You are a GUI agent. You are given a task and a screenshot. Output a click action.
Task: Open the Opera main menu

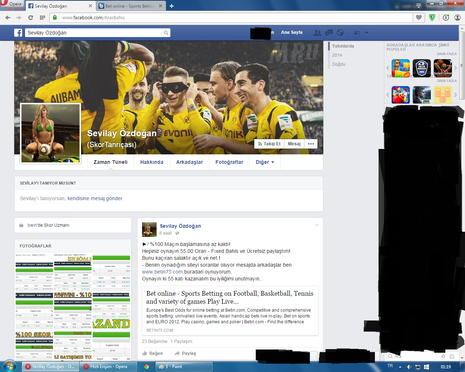[12, 4]
